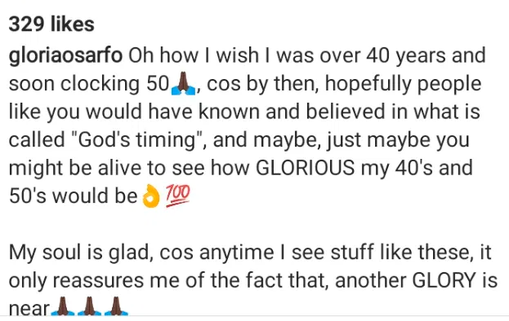509x321 pixels.
Task: Open gloriaosarfo's profile from the username
Action: point(65,55)
